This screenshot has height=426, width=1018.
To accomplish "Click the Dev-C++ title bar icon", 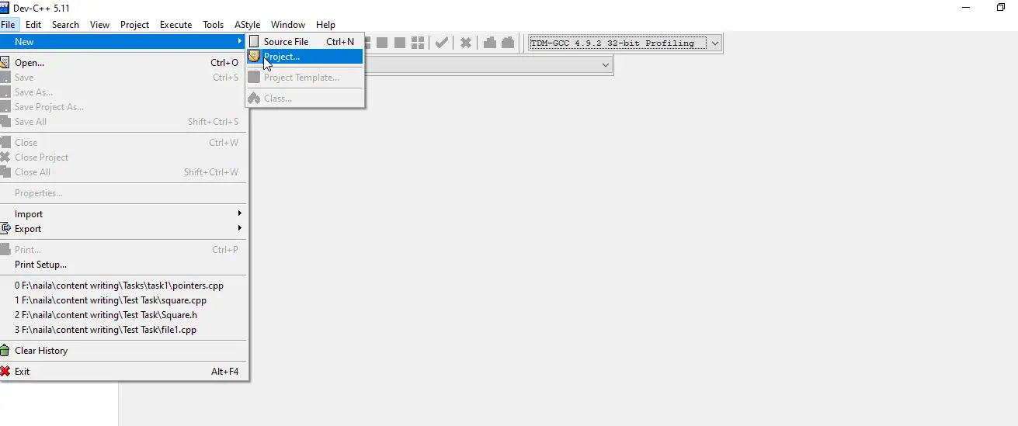I will (x=5, y=7).
